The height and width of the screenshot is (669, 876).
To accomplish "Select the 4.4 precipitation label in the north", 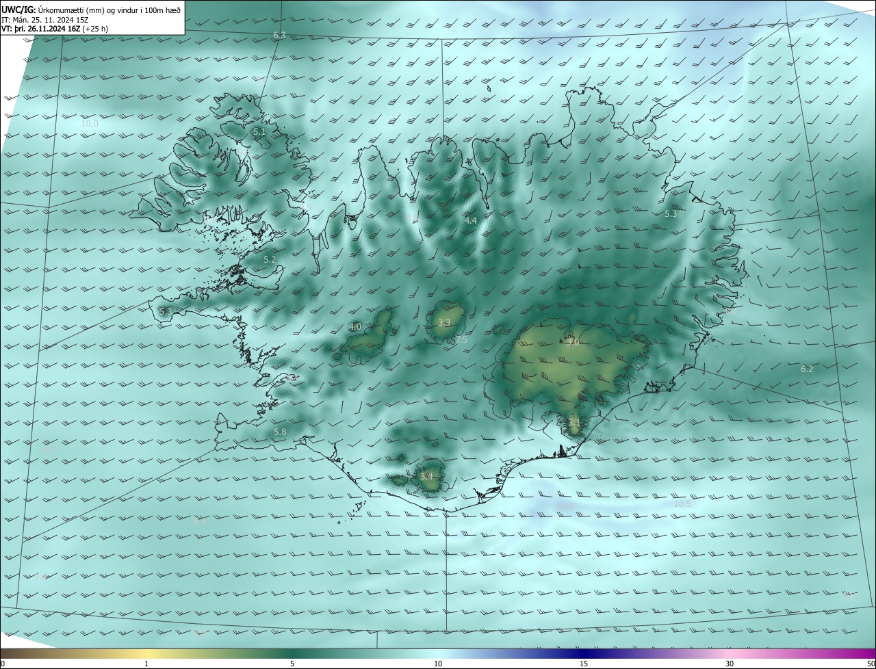I will (x=471, y=221).
